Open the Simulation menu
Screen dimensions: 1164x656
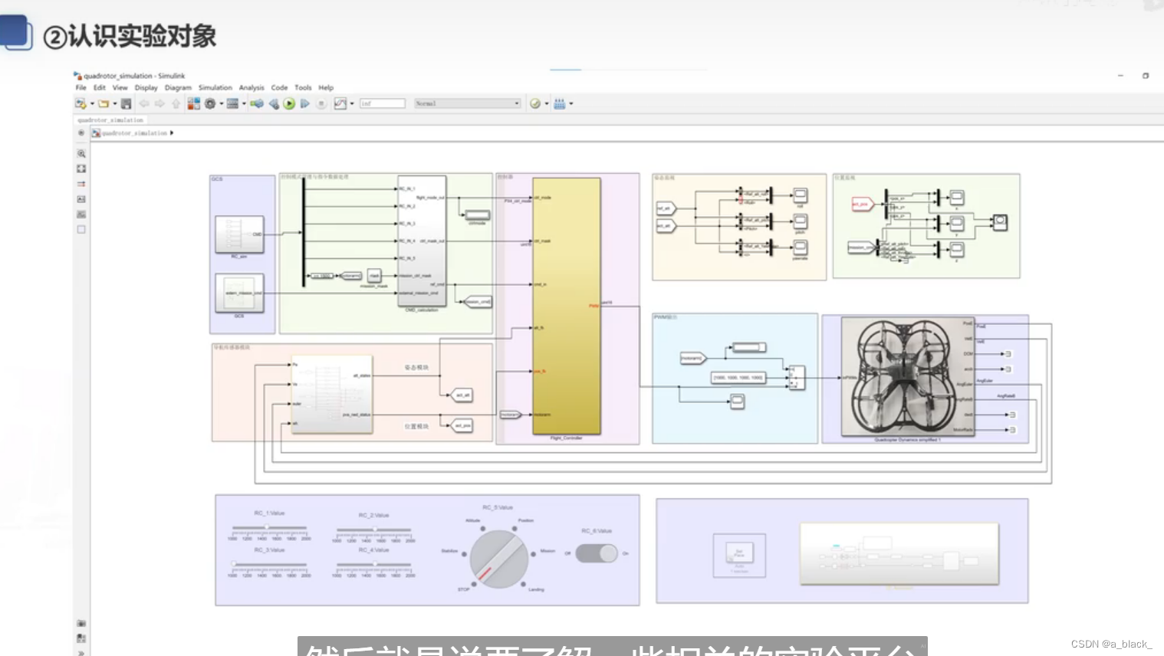(215, 87)
